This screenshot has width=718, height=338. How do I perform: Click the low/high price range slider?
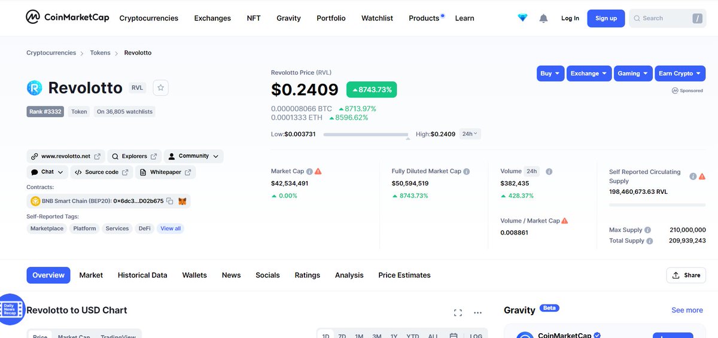pos(366,135)
